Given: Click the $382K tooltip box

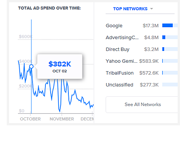Looking at the screenshot, I should click(60, 66).
